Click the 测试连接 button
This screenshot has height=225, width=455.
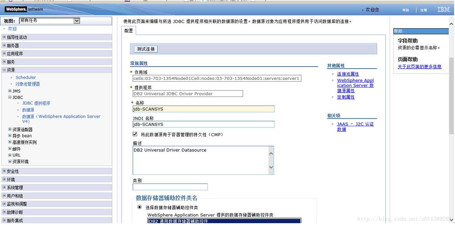point(146,49)
